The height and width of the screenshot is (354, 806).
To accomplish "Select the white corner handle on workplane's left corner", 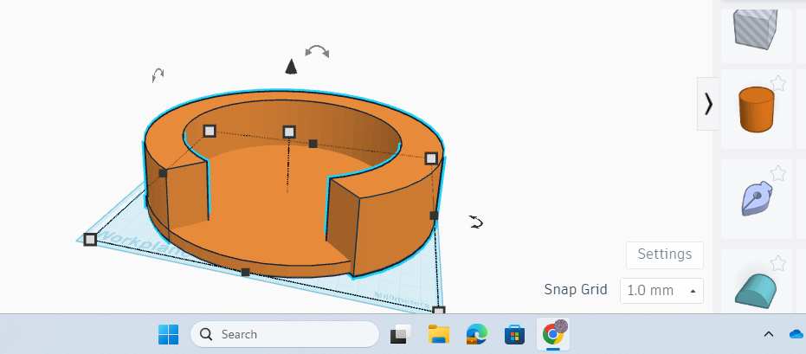I will pos(90,240).
